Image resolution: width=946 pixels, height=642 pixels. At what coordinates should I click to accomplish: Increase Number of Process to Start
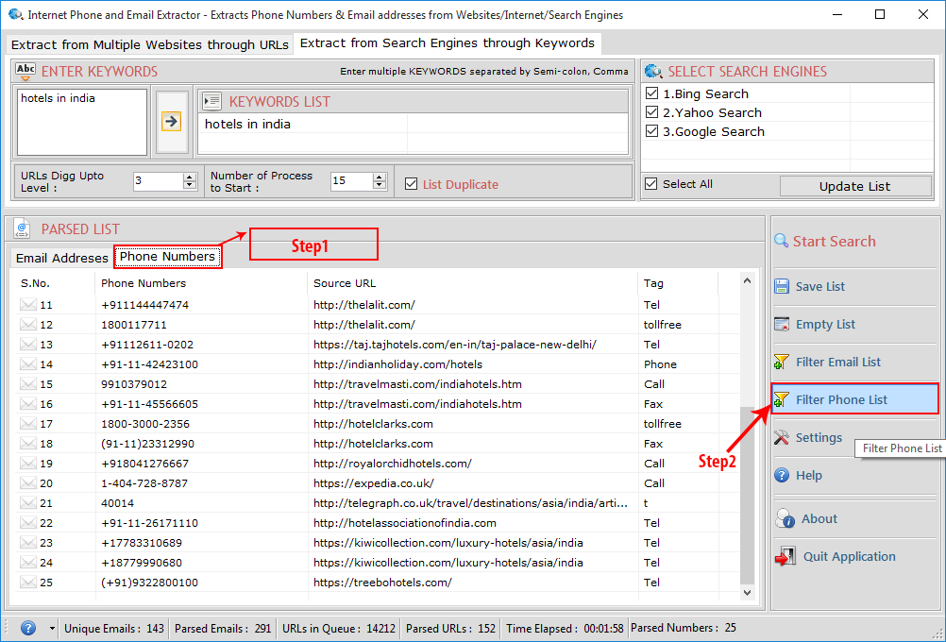[x=380, y=177]
